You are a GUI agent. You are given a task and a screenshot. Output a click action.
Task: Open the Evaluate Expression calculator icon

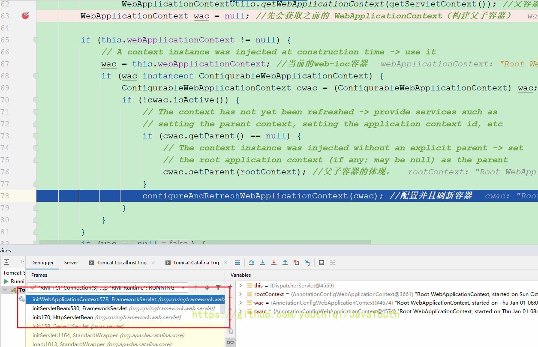pyautogui.click(x=322, y=263)
